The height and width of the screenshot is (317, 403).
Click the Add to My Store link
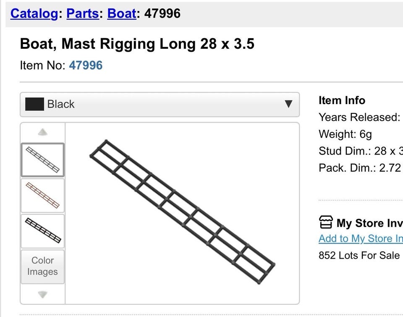click(360, 238)
